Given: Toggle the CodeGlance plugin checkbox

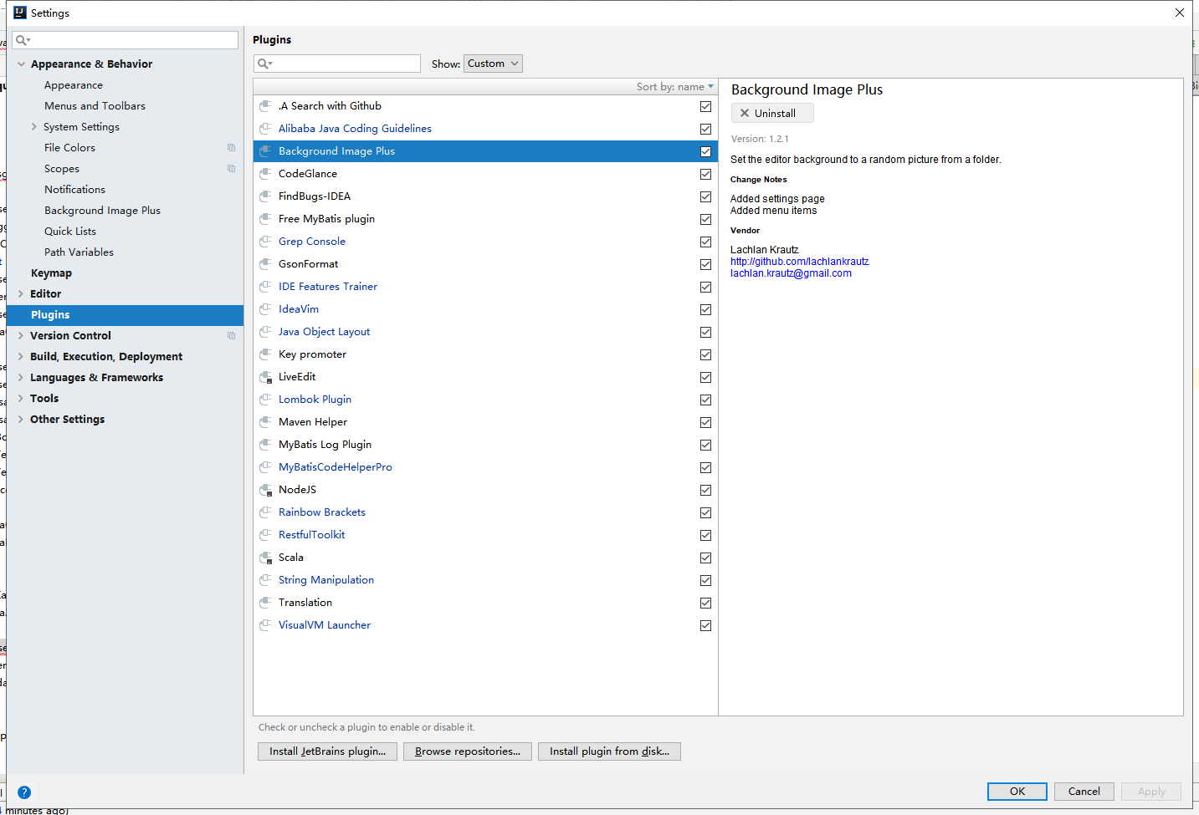Looking at the screenshot, I should pyautogui.click(x=706, y=174).
